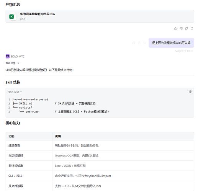Screen dimensions: 203x191
Task: Click the SKILL.md line in code block
Action: point(54,103)
